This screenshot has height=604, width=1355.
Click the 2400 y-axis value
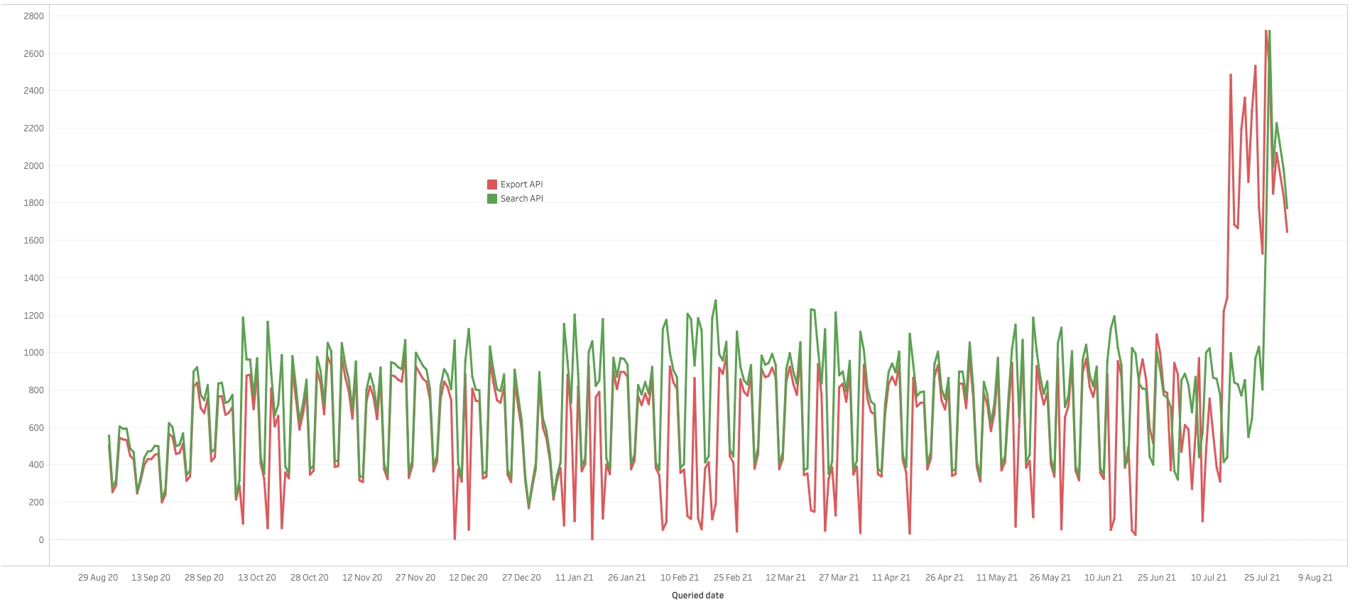click(x=33, y=91)
